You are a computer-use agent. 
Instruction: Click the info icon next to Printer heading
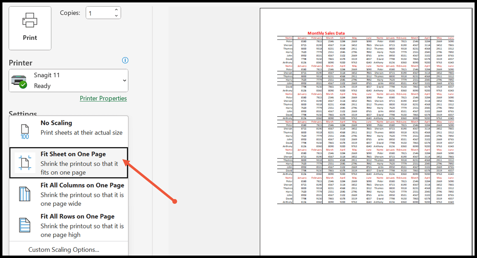tap(125, 60)
